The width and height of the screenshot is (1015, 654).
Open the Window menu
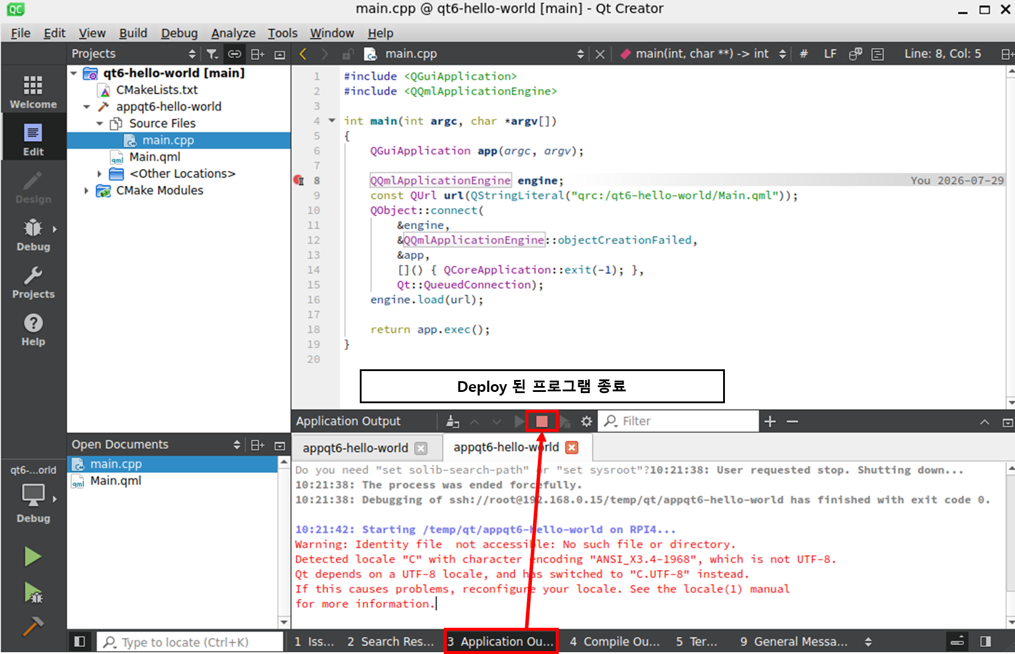click(x=332, y=33)
